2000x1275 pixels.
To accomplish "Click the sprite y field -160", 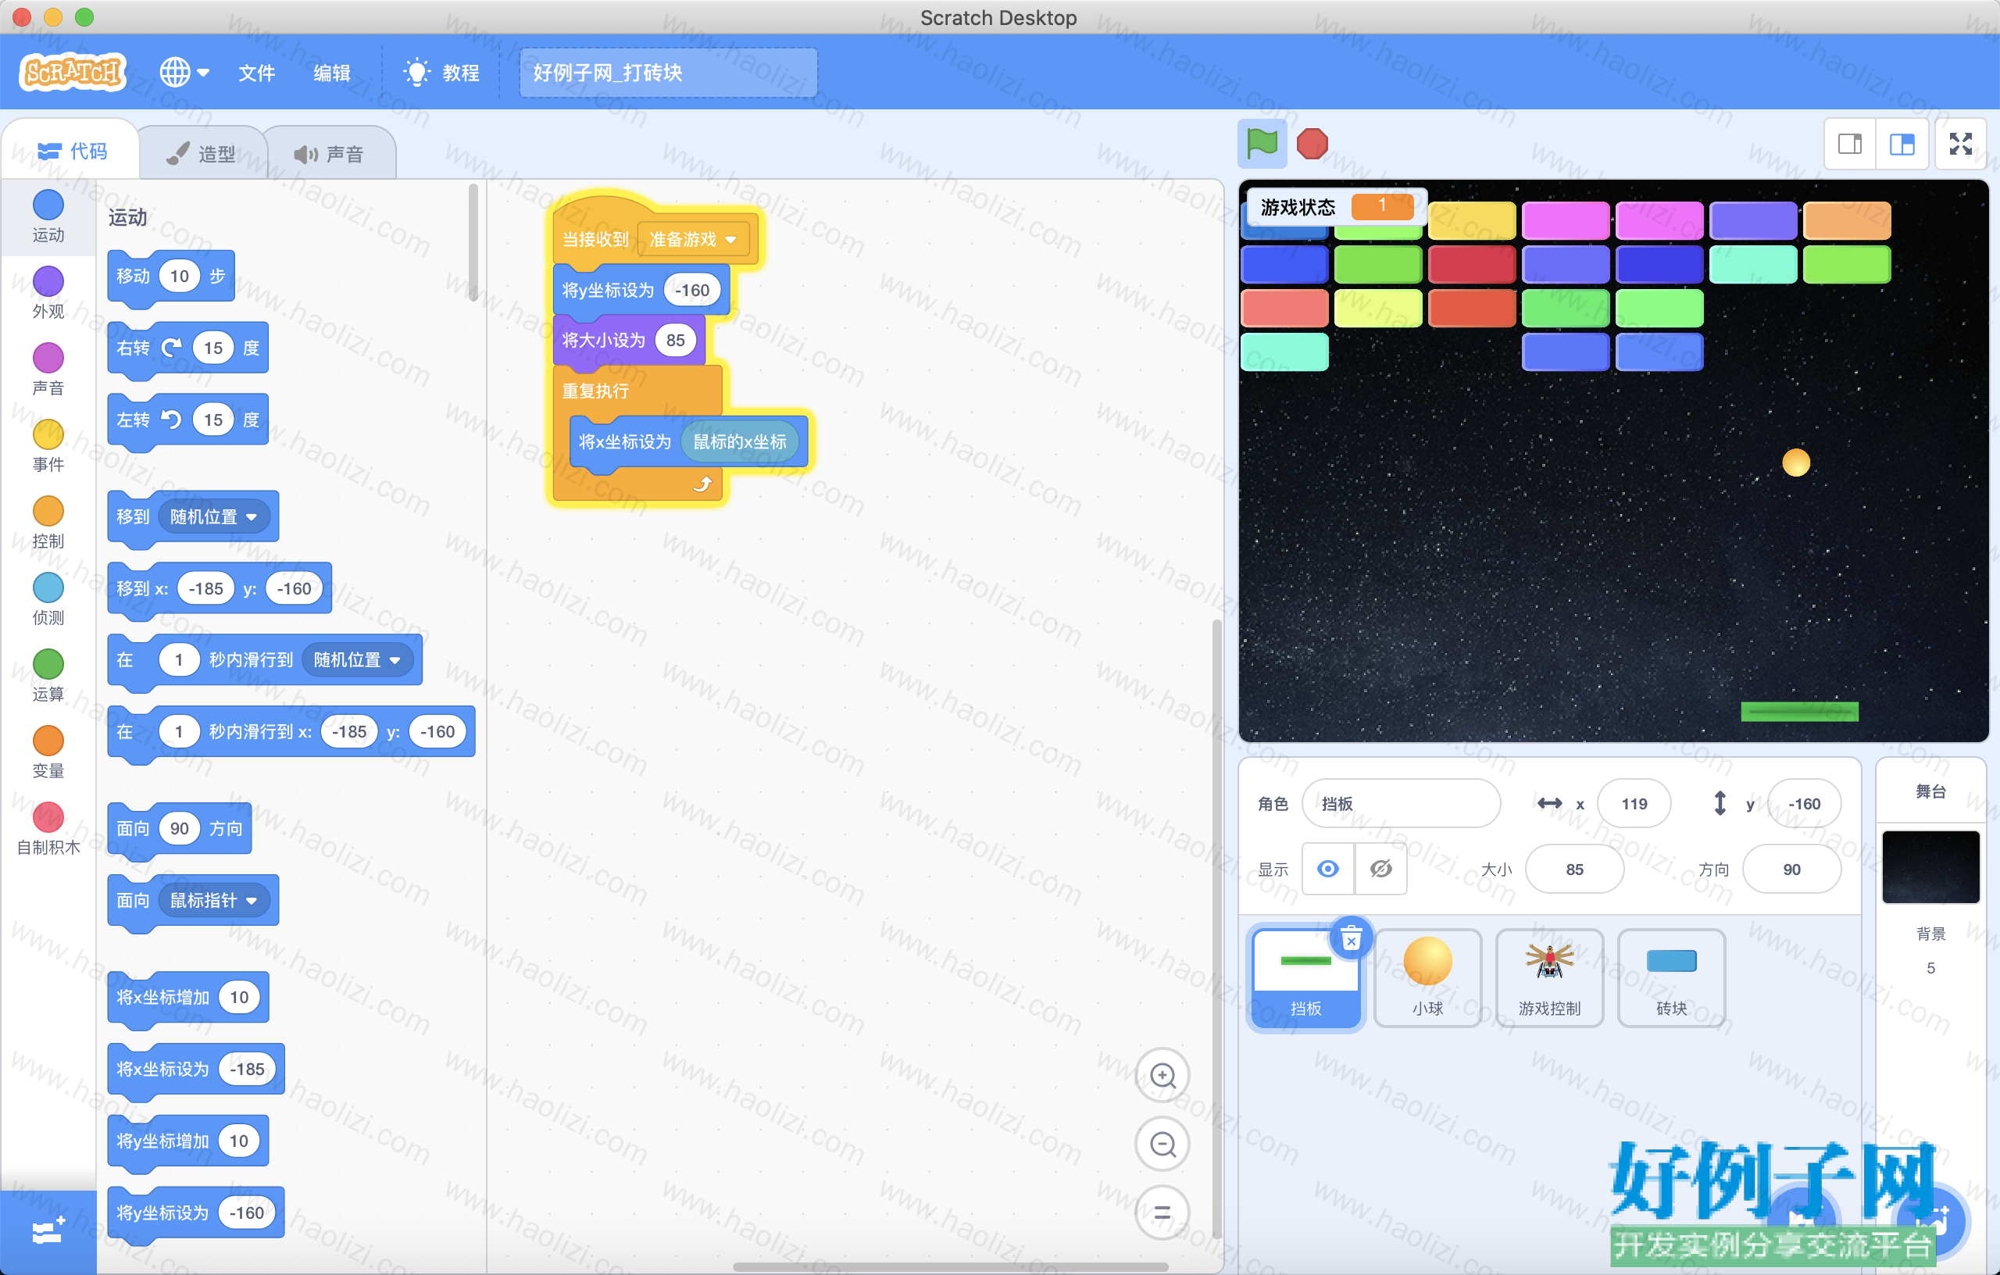I will point(1804,803).
